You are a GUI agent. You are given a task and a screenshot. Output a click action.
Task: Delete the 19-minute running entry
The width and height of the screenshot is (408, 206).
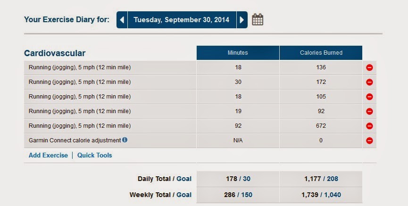tap(369, 111)
